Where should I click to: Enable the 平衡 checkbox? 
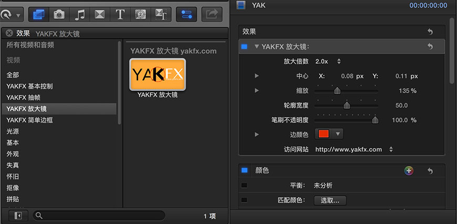pos(244,185)
